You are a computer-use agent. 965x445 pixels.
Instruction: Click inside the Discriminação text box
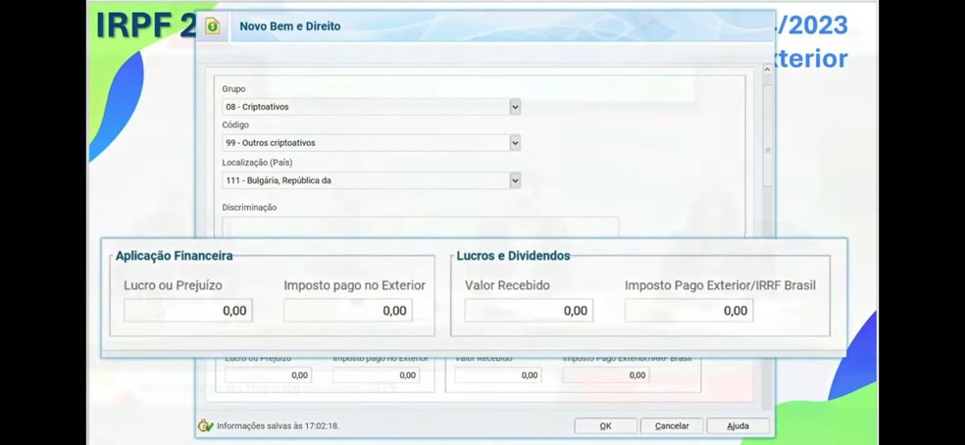[x=421, y=226]
